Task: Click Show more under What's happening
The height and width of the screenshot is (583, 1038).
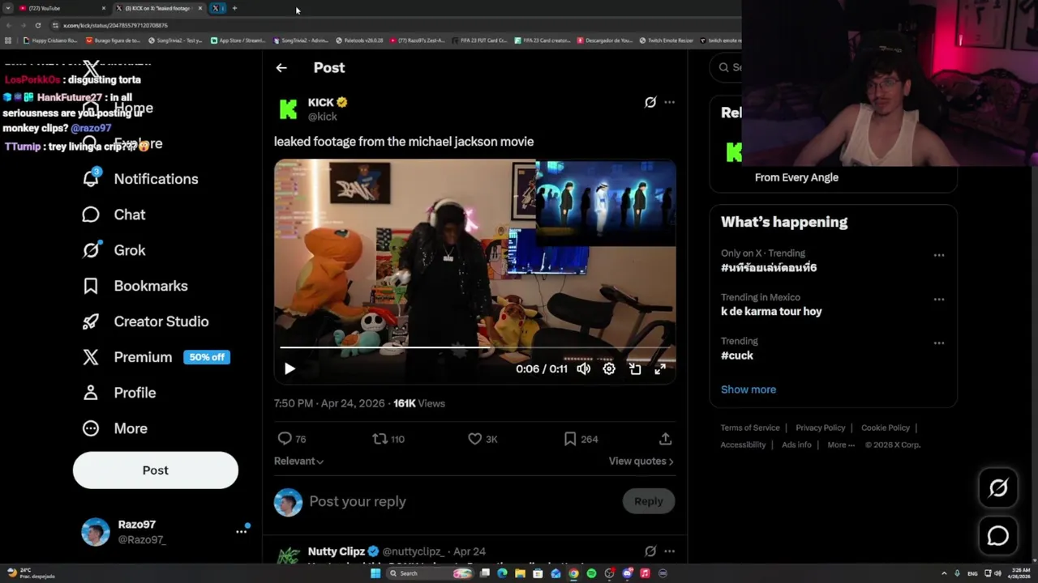Action: [748, 389]
